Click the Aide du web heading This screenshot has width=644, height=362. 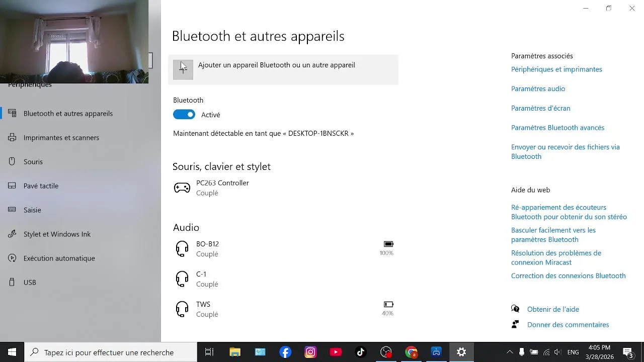point(530,190)
